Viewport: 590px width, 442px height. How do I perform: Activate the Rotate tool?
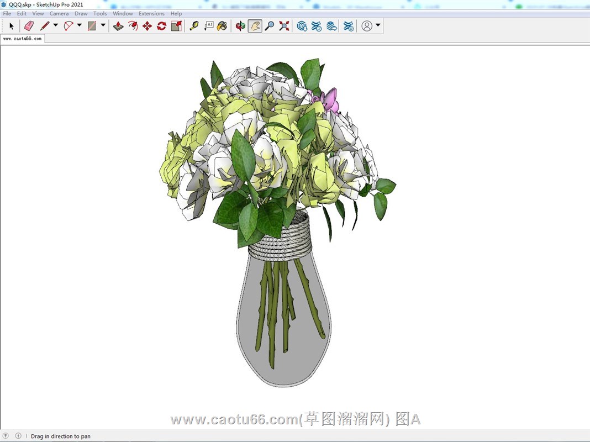click(162, 26)
